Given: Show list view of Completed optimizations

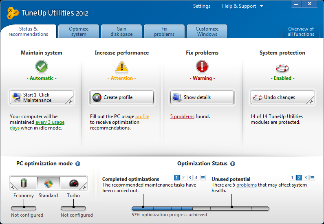Looking at the screenshot, I should click(x=203, y=178).
